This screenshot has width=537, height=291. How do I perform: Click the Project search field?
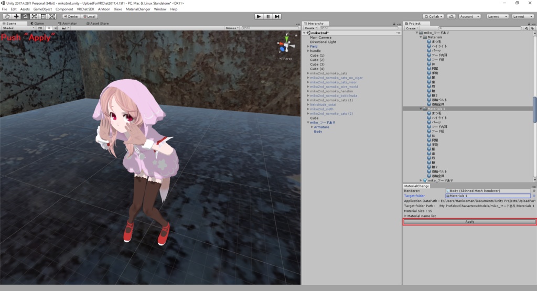coord(480,28)
